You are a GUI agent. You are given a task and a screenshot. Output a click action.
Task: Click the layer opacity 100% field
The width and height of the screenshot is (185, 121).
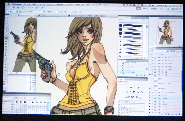(x=179, y=51)
